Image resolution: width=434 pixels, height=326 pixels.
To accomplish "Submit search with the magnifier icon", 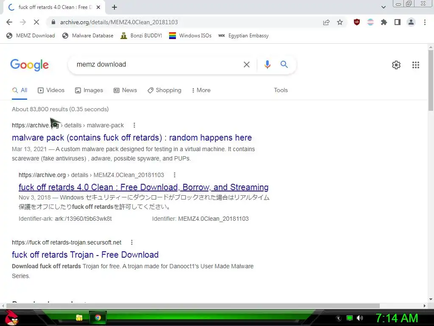I will (x=284, y=65).
